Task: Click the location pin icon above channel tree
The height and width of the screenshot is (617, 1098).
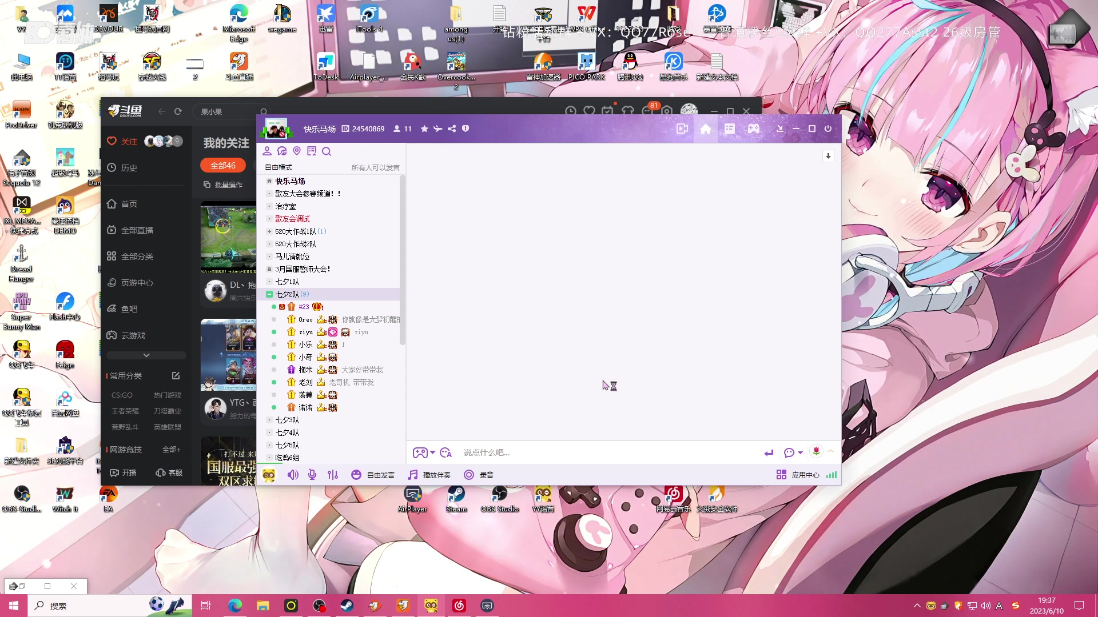Action: [x=297, y=151]
